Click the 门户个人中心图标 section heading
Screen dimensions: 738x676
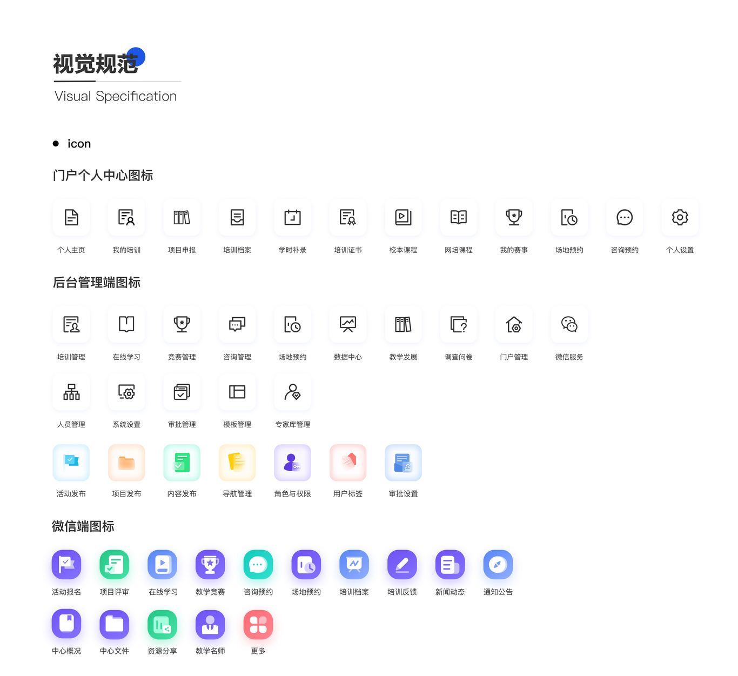pyautogui.click(x=103, y=176)
